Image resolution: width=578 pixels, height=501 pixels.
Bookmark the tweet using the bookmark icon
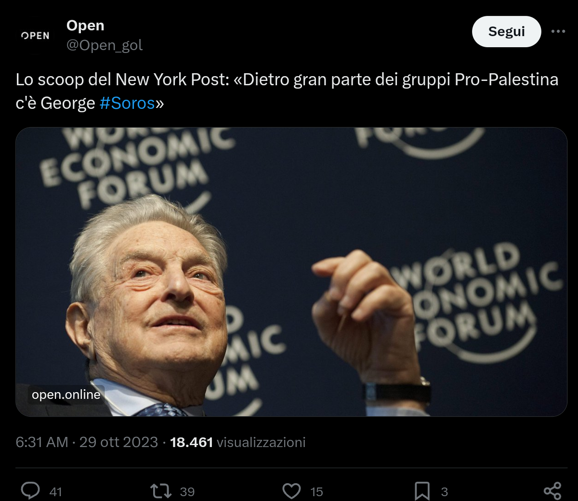pos(423,490)
